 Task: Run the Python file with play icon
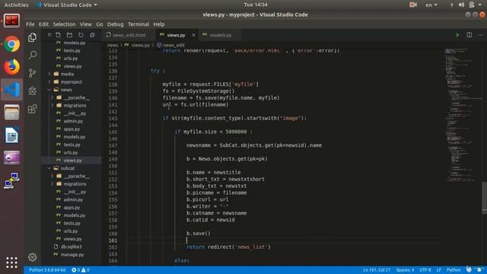pos(457,35)
